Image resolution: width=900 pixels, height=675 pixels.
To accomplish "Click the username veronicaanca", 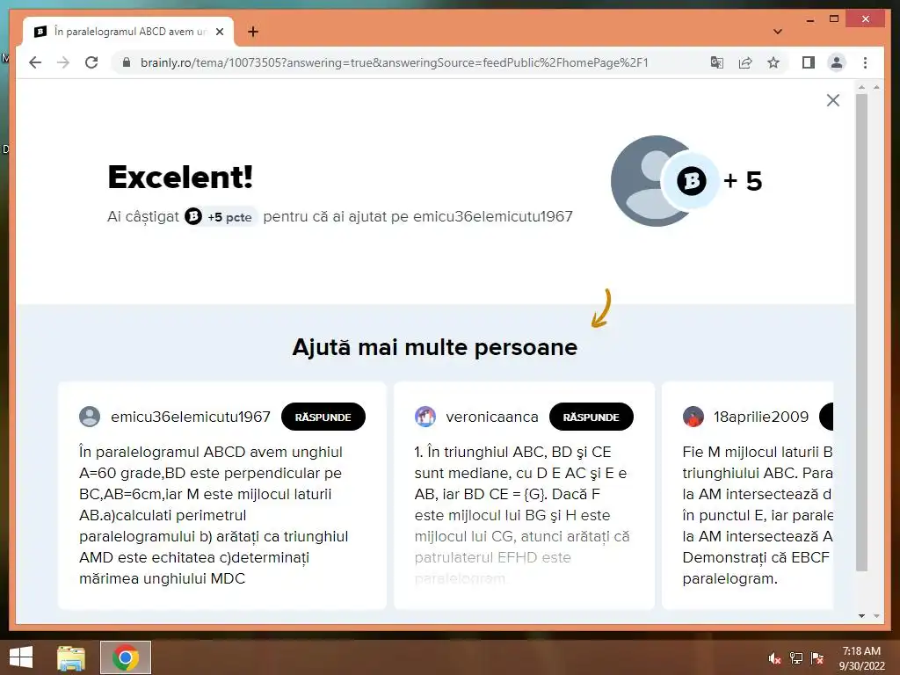I will (492, 417).
